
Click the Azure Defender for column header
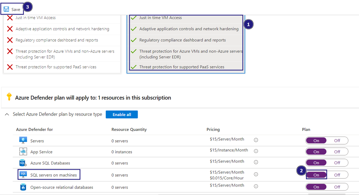click(x=34, y=129)
